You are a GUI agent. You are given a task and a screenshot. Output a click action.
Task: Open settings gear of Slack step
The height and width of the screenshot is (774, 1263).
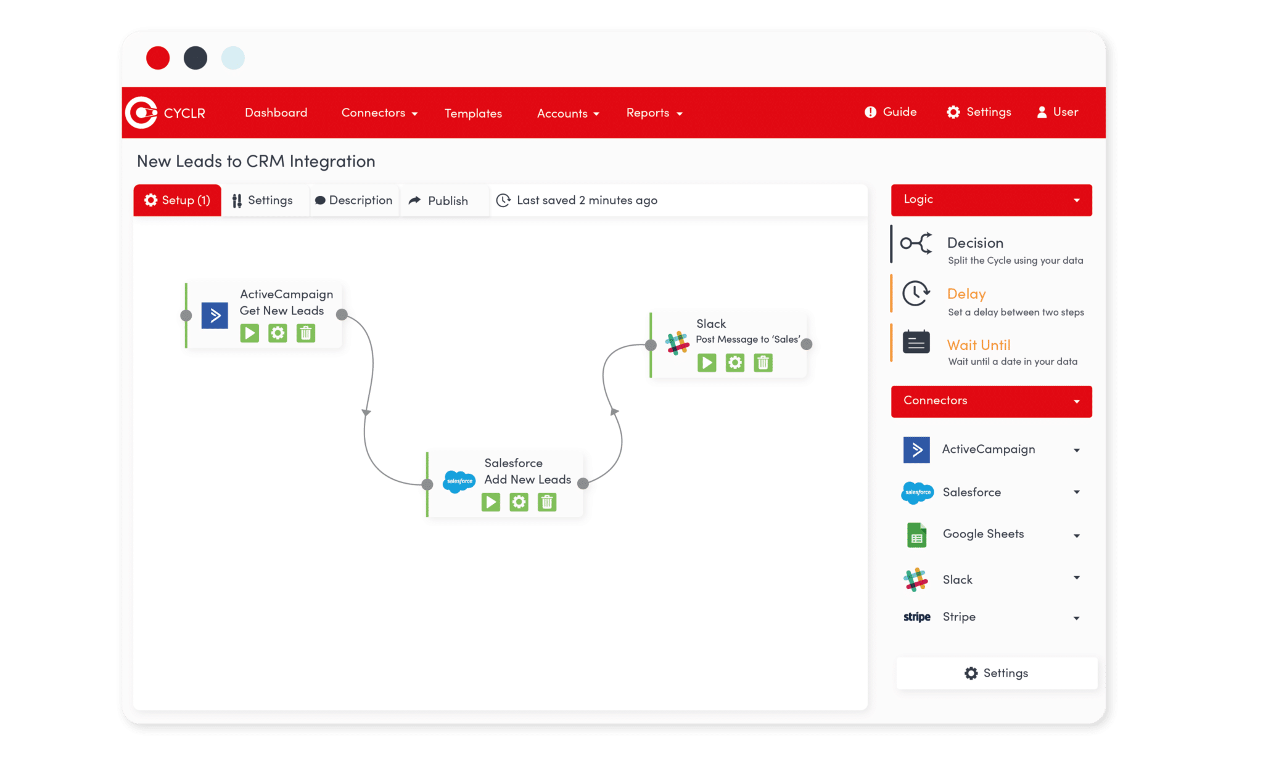[x=735, y=363]
